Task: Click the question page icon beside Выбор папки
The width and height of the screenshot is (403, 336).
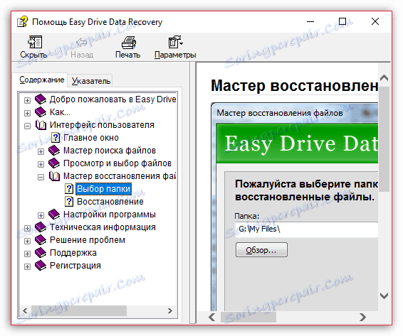Action: tap(68, 189)
